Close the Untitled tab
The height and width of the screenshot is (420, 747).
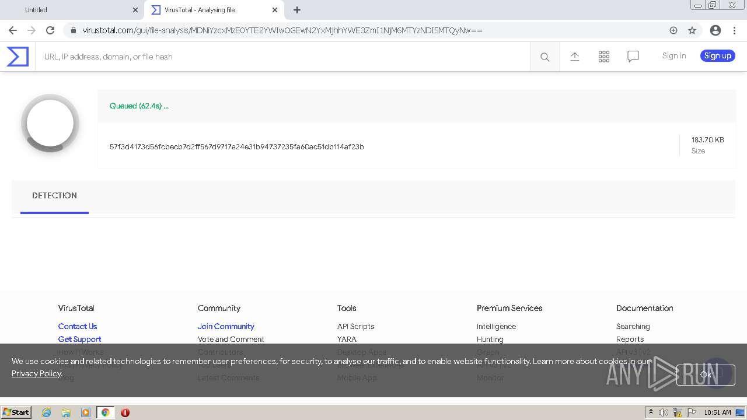click(135, 10)
